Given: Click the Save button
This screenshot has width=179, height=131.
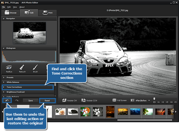Looking at the screenshot, I should [31, 101].
